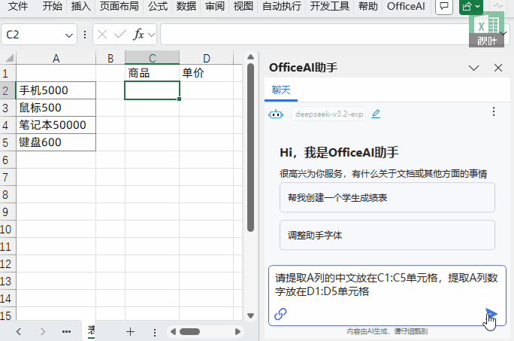Screen dimensions: 514x341
Task: Select cell A3 containing 鼠标500
Action: pos(56,108)
